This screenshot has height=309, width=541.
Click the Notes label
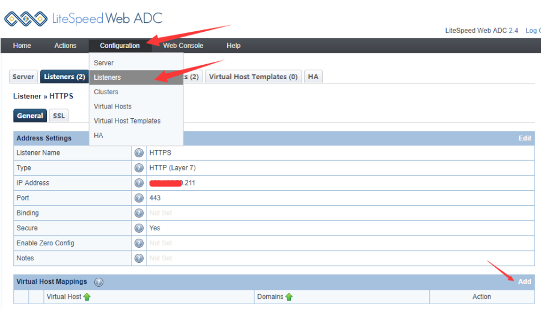click(x=25, y=258)
